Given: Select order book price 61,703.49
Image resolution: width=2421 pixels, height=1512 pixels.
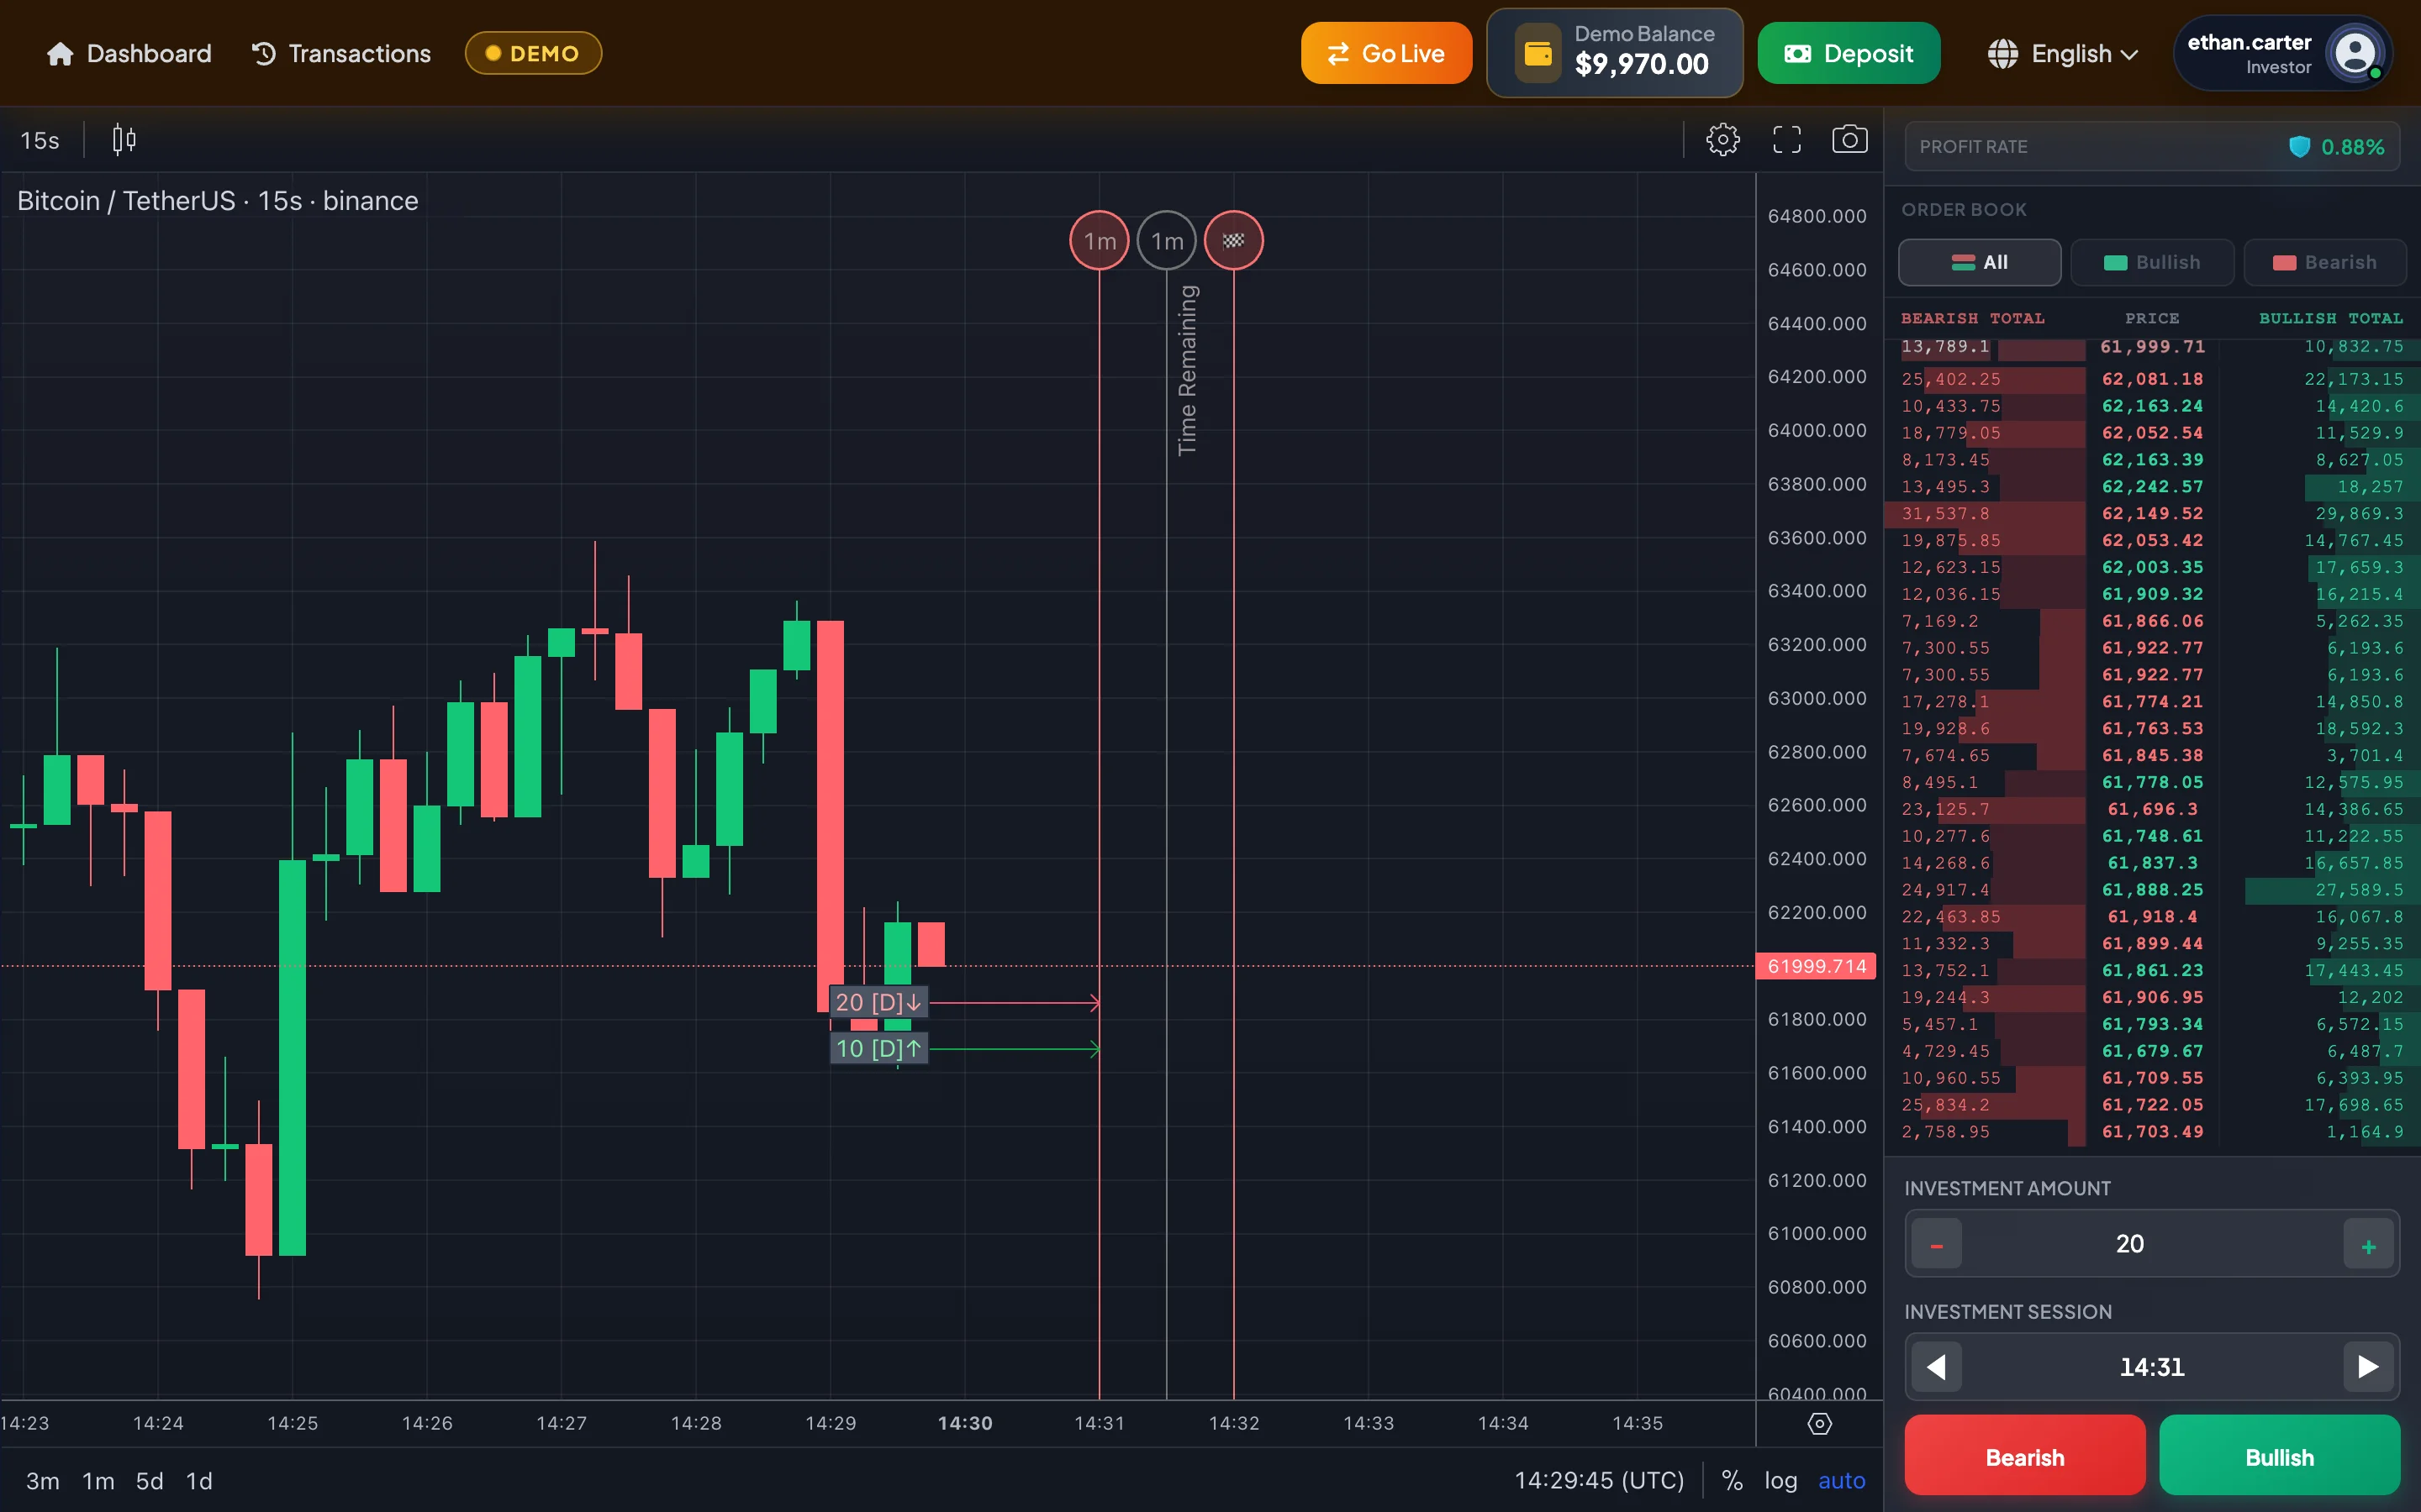Looking at the screenshot, I should 2152,1132.
